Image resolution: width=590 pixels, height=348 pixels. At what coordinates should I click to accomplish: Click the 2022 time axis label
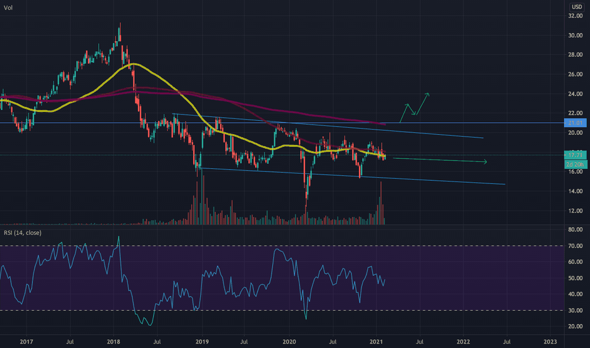(x=463, y=342)
